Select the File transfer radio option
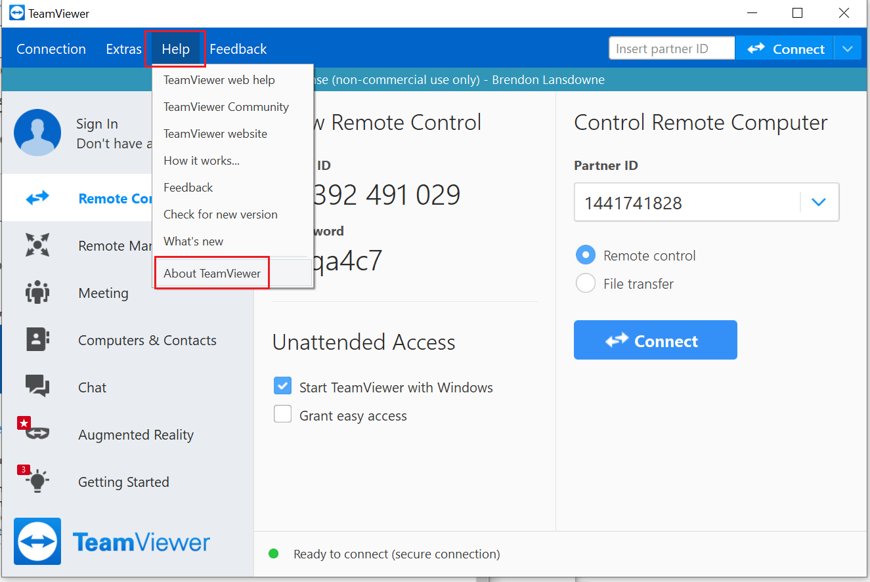The image size is (870, 582). [585, 283]
